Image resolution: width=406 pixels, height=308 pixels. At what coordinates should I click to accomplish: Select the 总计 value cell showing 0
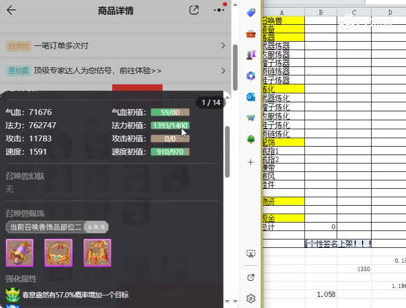(x=321, y=227)
